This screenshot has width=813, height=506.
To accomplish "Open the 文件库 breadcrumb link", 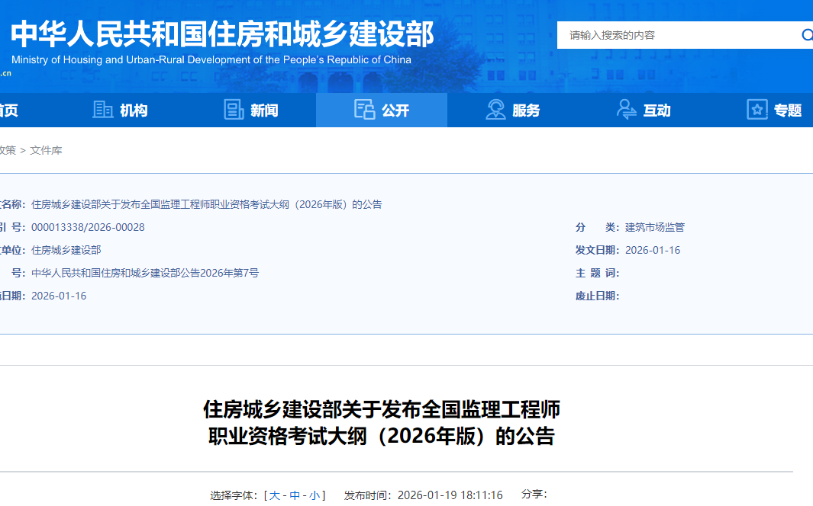I will click(x=47, y=149).
